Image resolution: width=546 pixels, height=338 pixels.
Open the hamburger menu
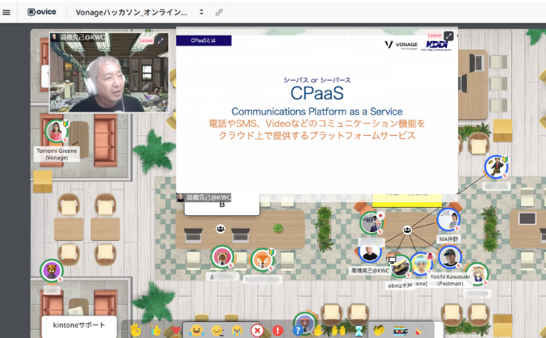pyautogui.click(x=6, y=12)
